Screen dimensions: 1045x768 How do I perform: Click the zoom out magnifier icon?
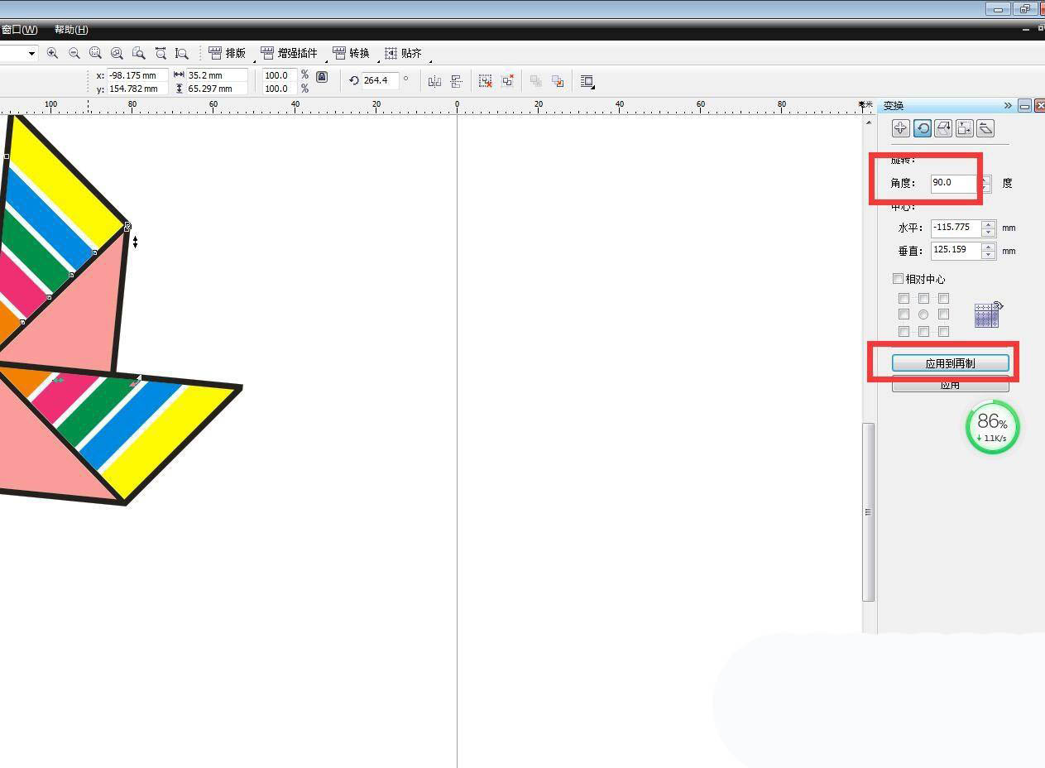pos(74,53)
